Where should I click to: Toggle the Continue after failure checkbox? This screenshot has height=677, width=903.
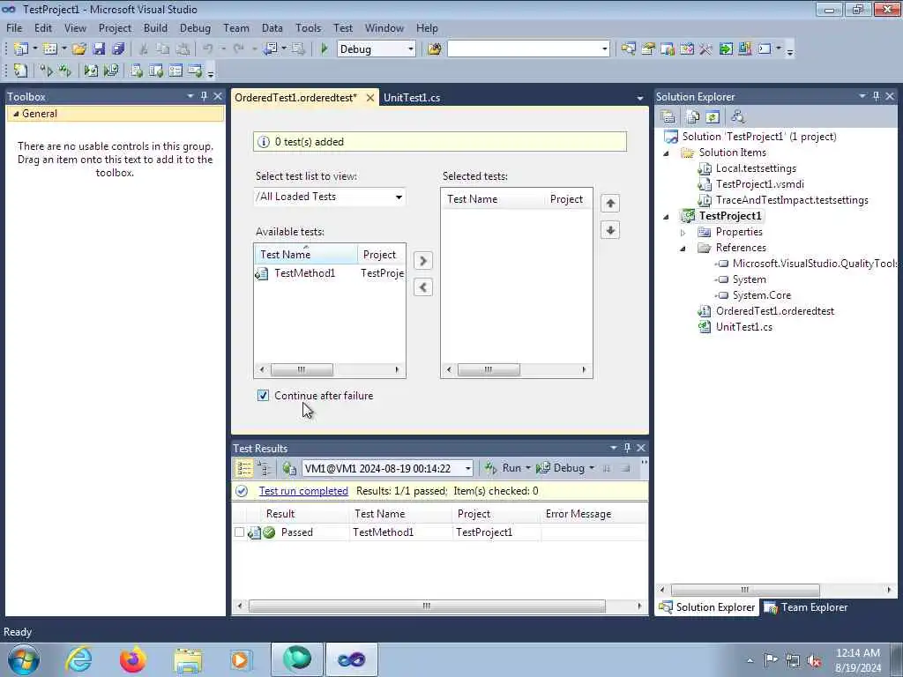pyautogui.click(x=263, y=396)
